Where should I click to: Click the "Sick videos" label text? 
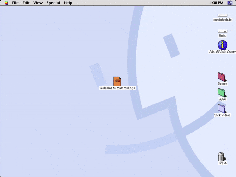[x=222, y=115]
